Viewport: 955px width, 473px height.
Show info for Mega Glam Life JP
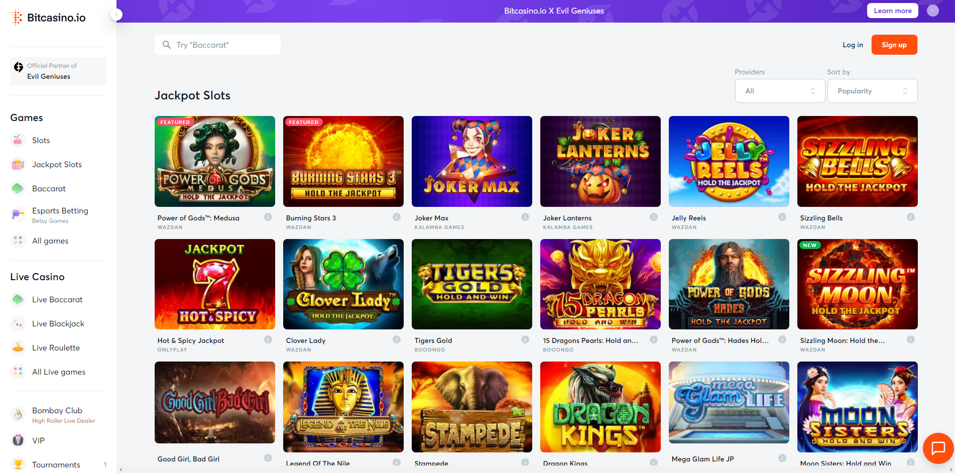[x=782, y=458]
